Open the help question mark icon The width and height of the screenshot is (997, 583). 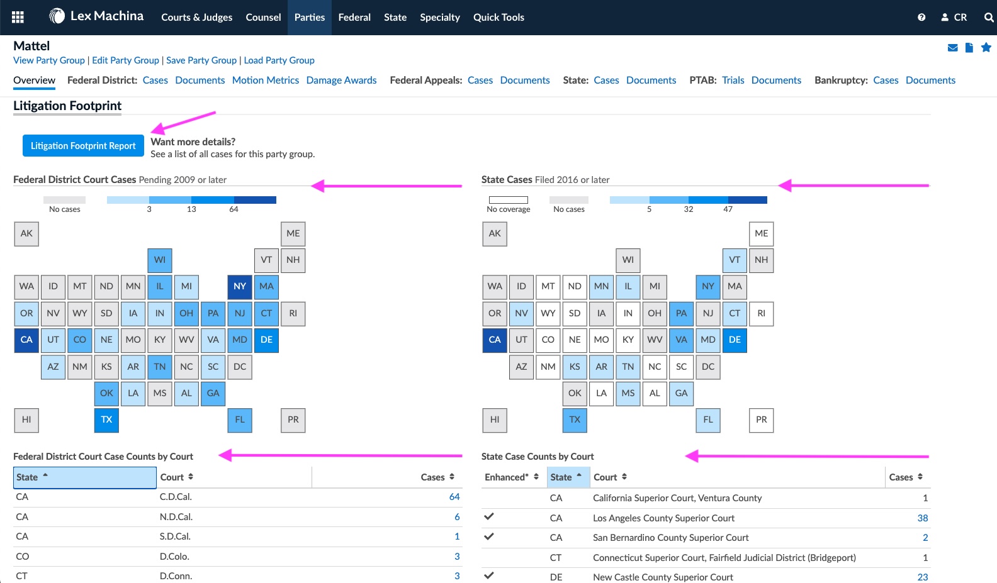coord(921,18)
